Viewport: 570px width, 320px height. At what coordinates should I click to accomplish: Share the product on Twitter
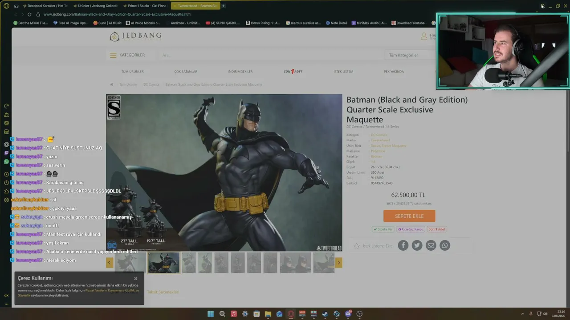point(417,245)
